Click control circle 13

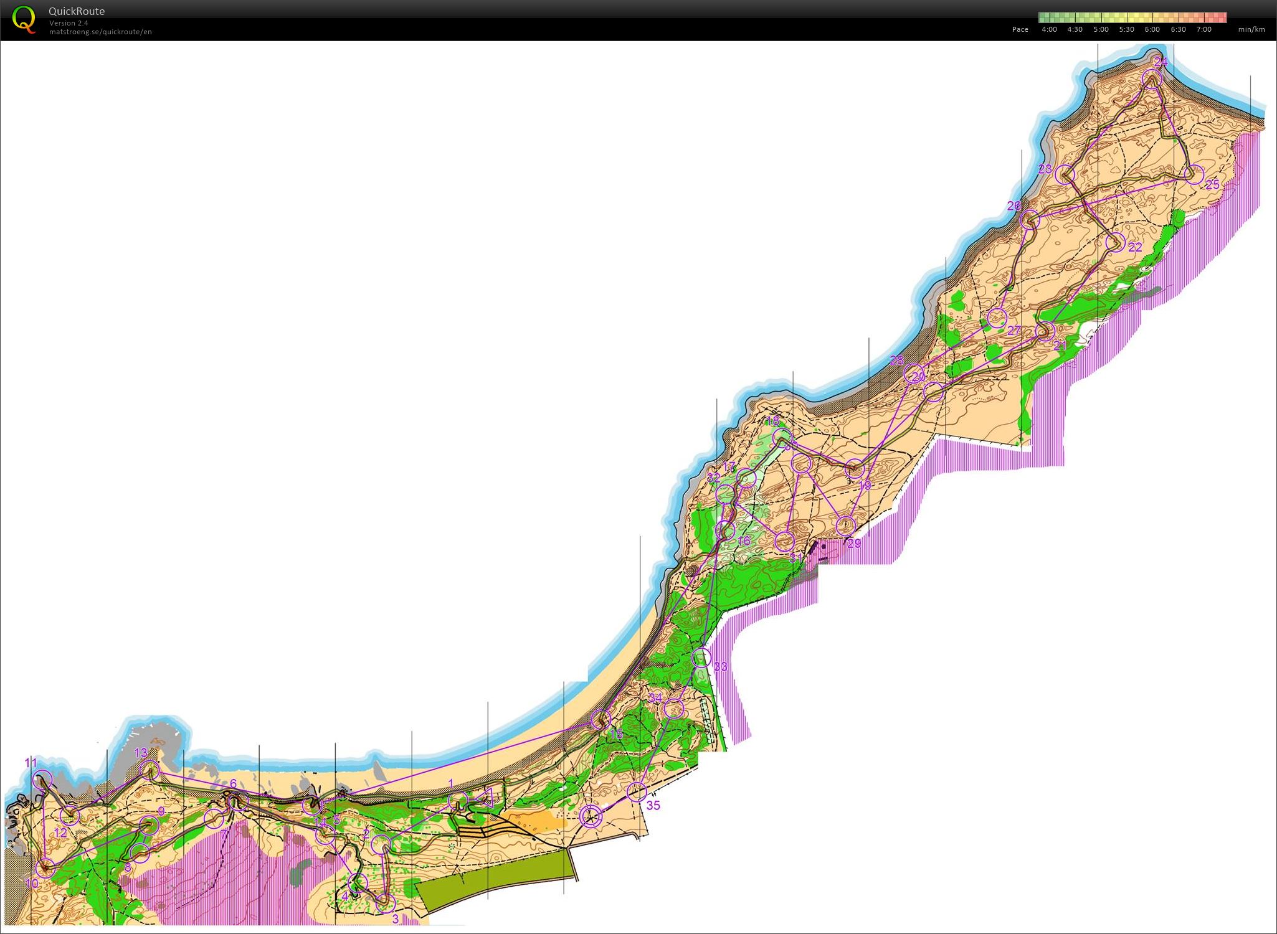[150, 770]
